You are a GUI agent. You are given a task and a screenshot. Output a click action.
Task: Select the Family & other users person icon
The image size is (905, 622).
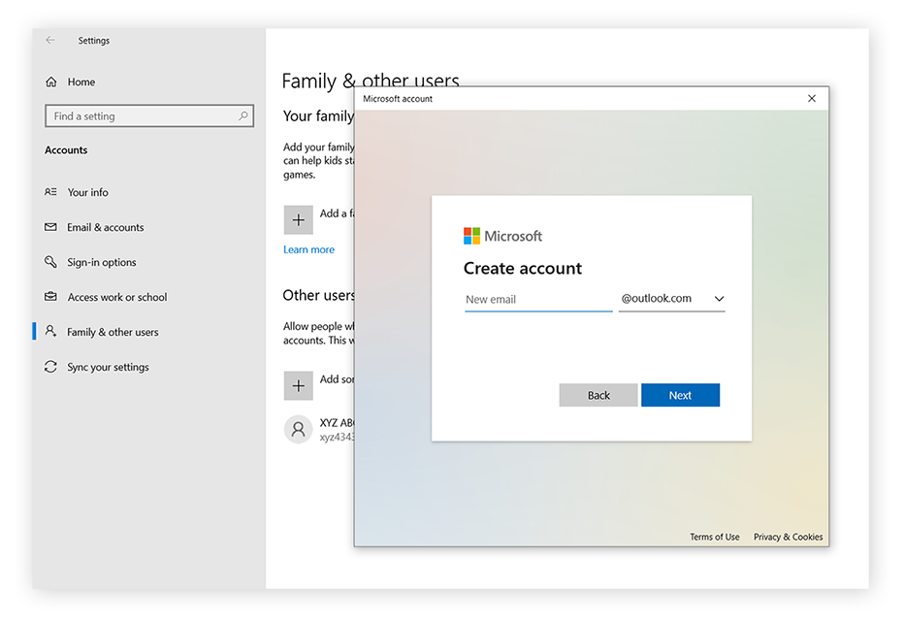(x=50, y=331)
